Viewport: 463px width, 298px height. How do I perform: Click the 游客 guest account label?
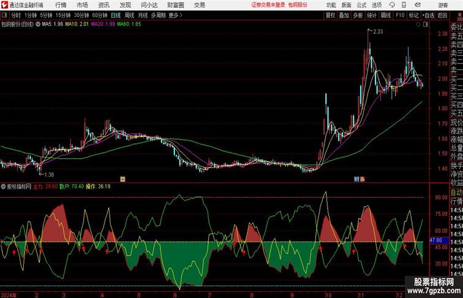point(443,5)
